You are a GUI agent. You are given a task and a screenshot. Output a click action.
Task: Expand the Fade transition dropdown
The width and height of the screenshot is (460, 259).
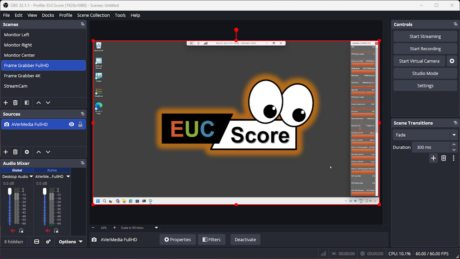(x=454, y=135)
